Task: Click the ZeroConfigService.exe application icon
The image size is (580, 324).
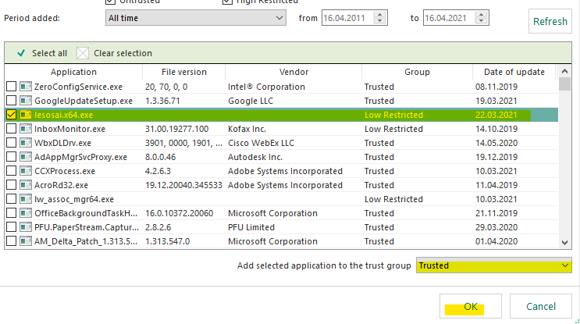Action: pos(25,87)
